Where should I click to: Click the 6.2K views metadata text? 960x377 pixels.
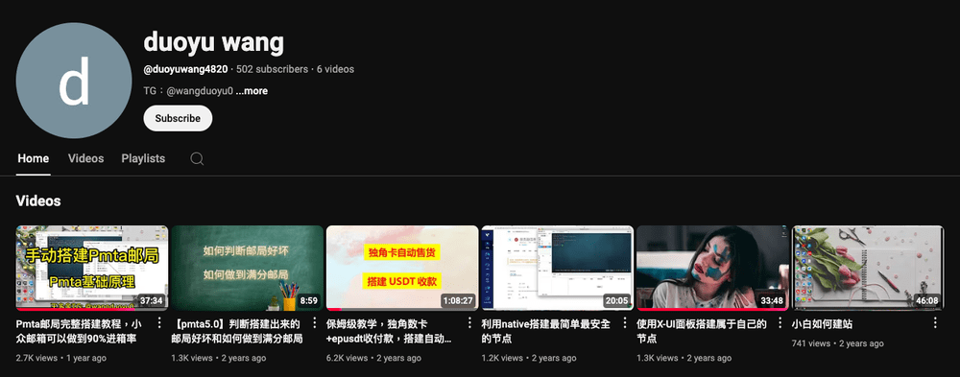point(348,358)
